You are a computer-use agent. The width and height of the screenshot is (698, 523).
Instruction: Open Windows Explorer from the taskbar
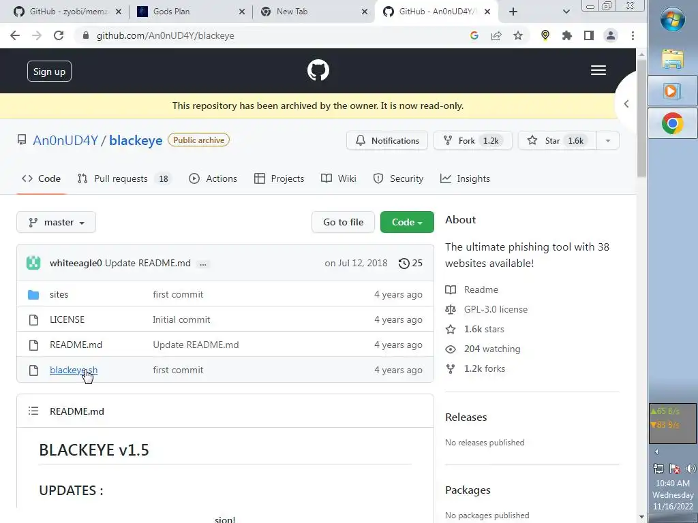pyautogui.click(x=673, y=59)
